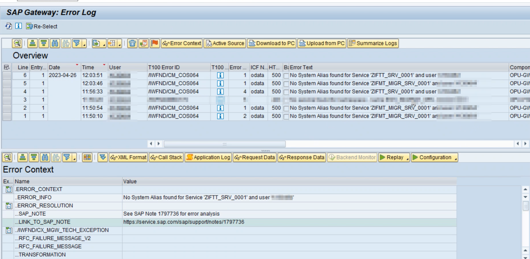Screen dimensions: 530x259
Task: Click the colored grid icon in Error Context toolbar
Action: coord(87,158)
